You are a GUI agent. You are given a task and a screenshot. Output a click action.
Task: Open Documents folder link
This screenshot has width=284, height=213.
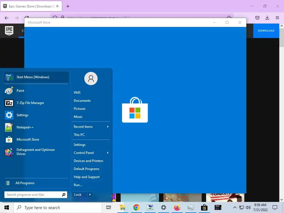pyautogui.click(x=82, y=100)
